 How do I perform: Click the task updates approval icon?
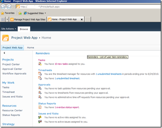pos(40,88)
